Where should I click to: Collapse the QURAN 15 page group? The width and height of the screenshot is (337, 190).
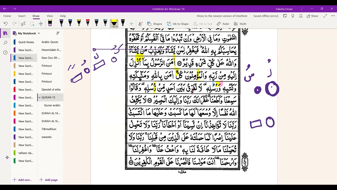39,97
